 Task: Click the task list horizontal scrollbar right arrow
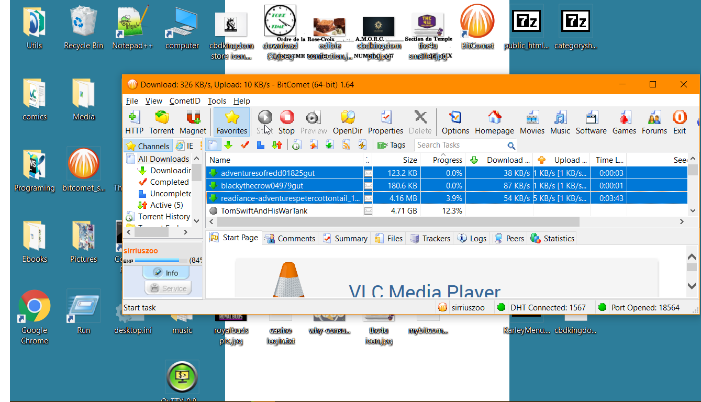(x=682, y=221)
